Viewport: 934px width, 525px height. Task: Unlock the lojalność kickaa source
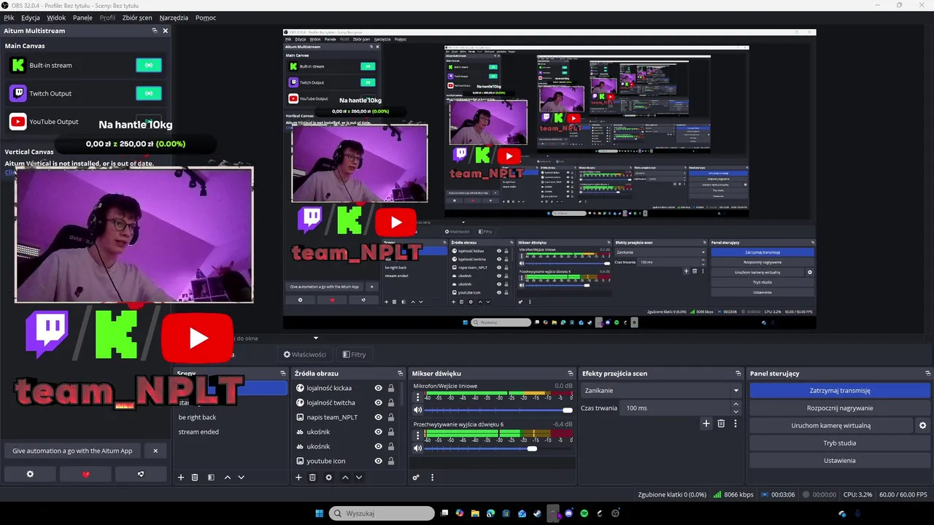coord(390,388)
